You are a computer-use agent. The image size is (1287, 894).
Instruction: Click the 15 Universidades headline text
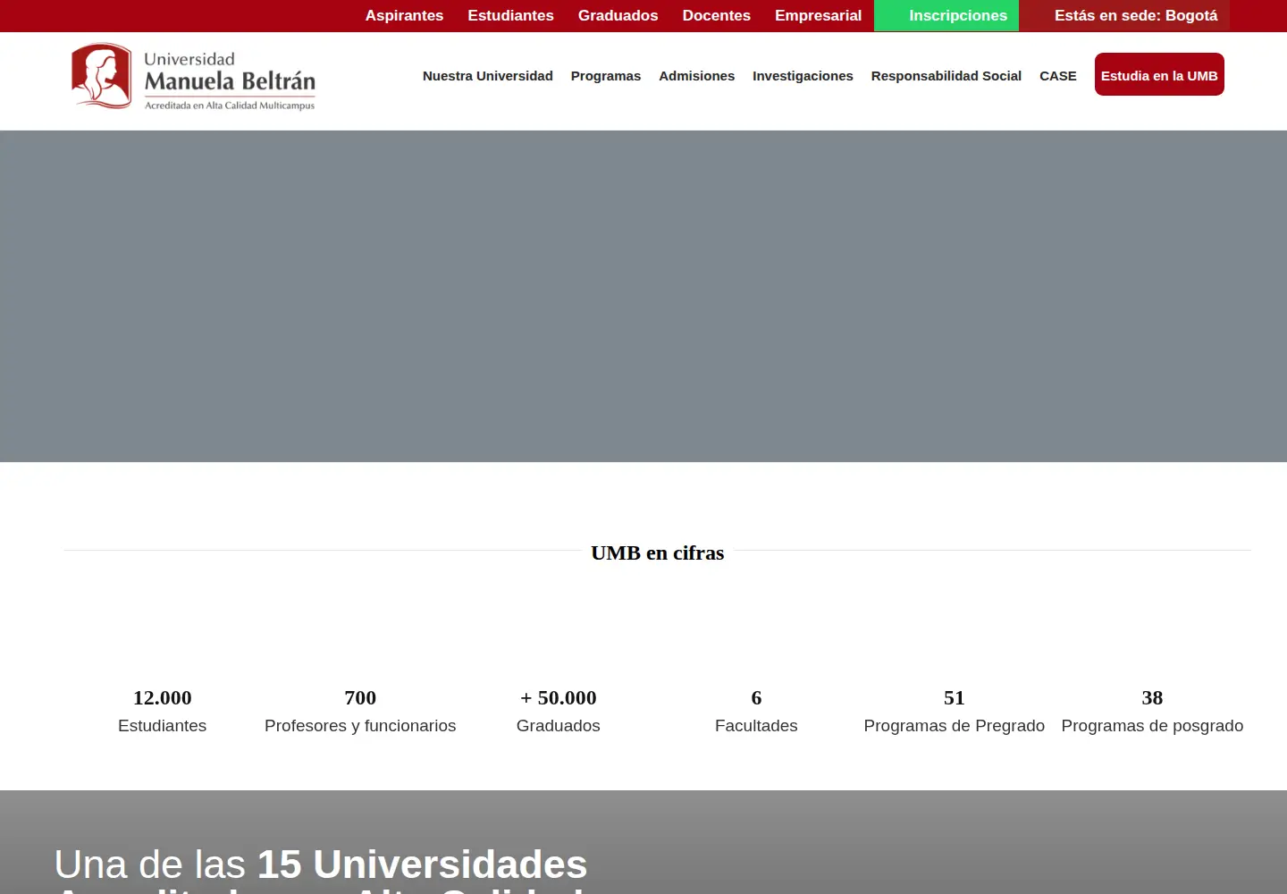[422, 864]
